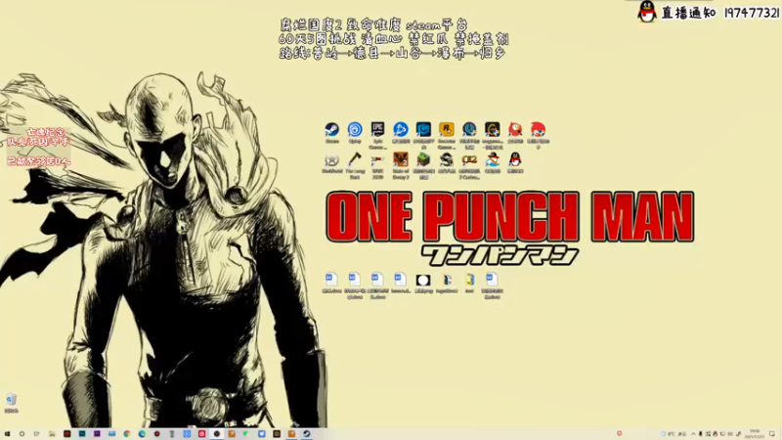Open Steam from the taskbar

click(x=306, y=434)
